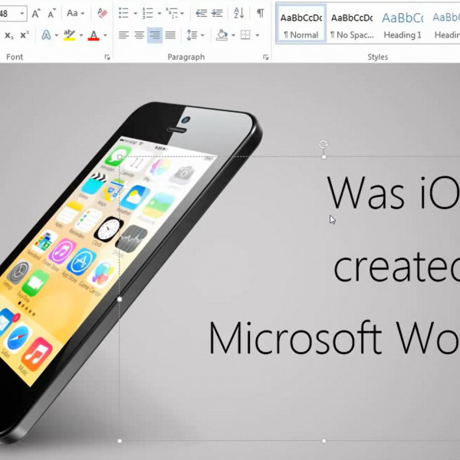
Task: Open the Paragraph settings dialog launcher
Action: coord(266,57)
